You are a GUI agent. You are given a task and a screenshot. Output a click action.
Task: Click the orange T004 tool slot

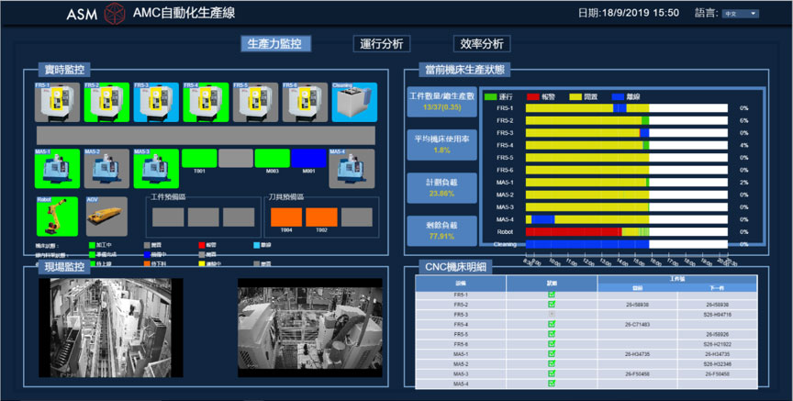285,218
